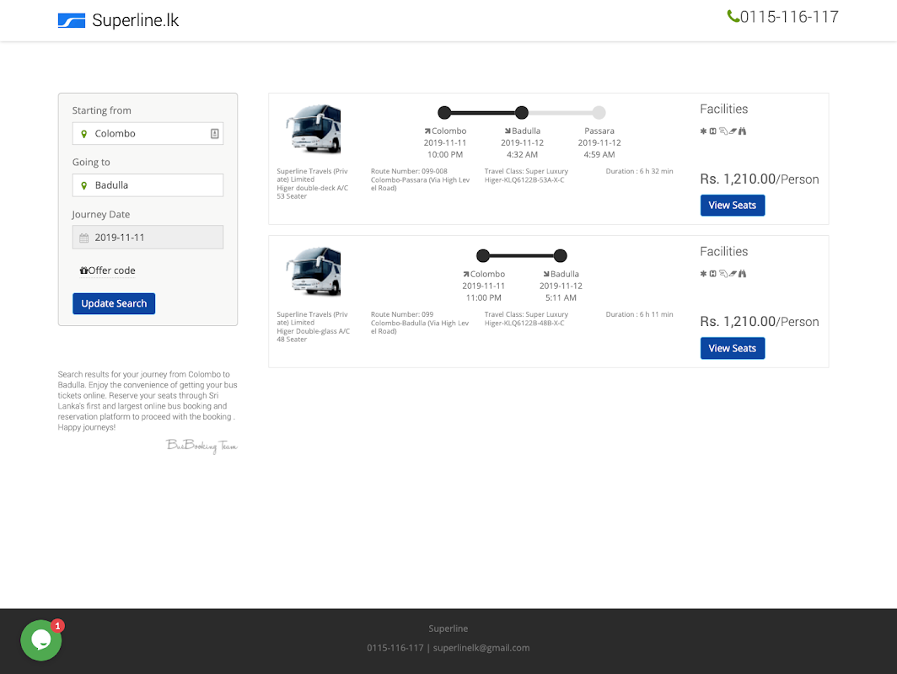Screen dimensions: 897x674
Task: View Seats for the 11:00 PM Colombo bus
Action: [733, 348]
